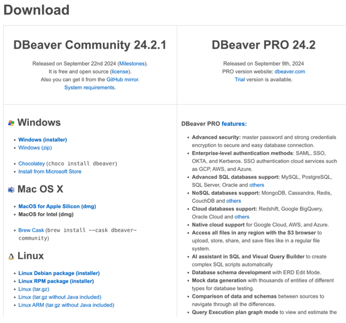Click the Download page heading
This screenshot has width=346, height=323.
click(x=37, y=10)
